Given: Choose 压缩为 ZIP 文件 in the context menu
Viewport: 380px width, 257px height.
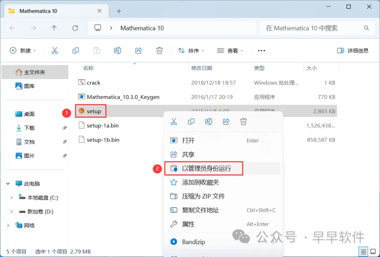Looking at the screenshot, I should [223, 196].
